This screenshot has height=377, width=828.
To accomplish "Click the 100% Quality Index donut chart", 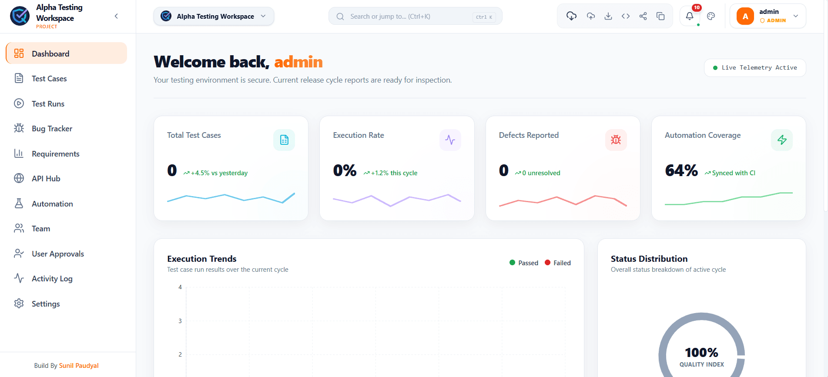I will point(701,344).
